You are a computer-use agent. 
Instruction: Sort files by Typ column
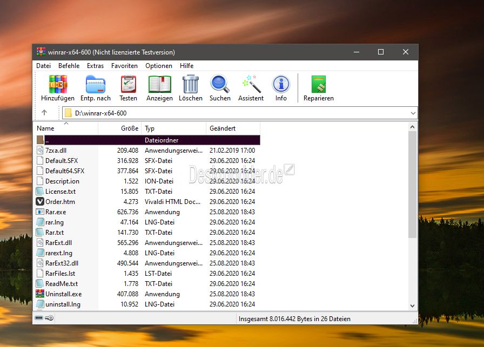coord(174,128)
